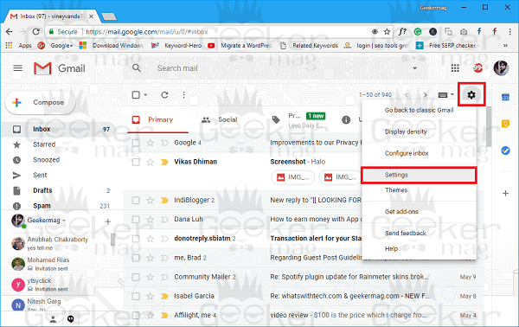Select Configure inbox option
This screenshot has height=327, width=519.
[x=407, y=153]
